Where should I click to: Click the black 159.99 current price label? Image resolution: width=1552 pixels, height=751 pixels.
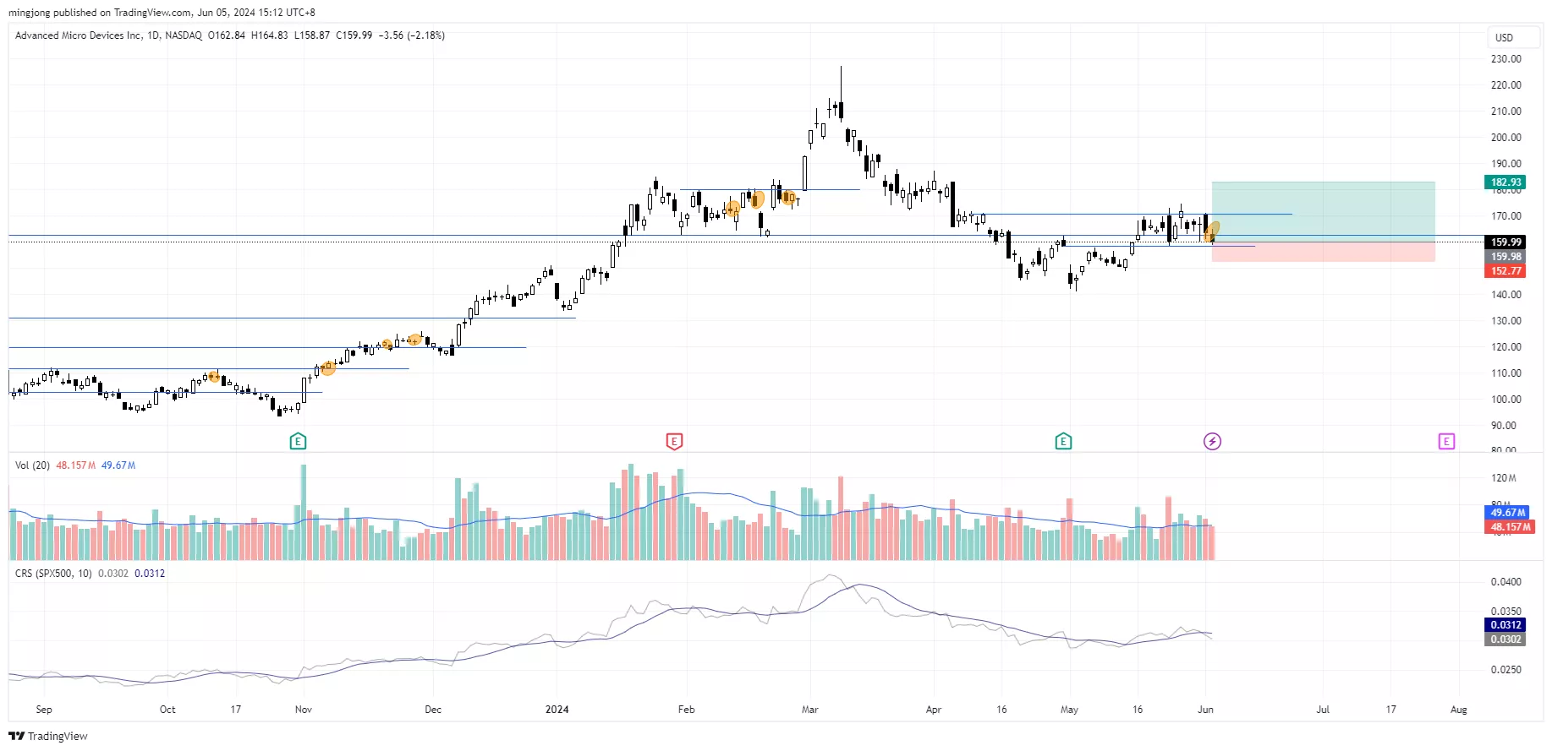[1505, 242]
